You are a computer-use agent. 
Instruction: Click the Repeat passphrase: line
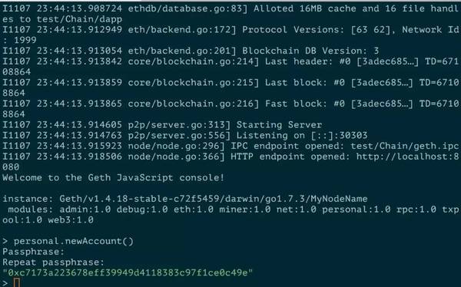click(53, 262)
